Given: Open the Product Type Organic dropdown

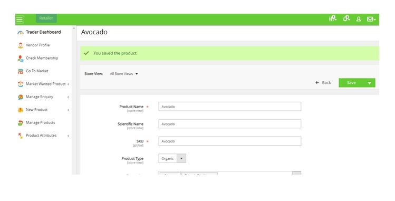Looking at the screenshot, I should tap(172, 158).
